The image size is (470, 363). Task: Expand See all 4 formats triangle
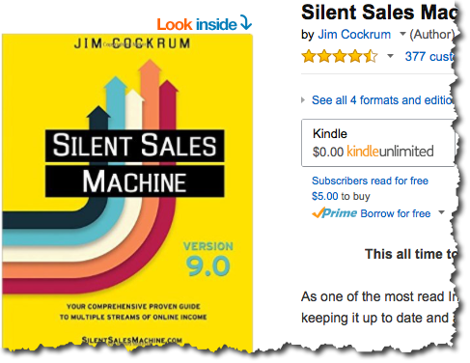pos(303,100)
